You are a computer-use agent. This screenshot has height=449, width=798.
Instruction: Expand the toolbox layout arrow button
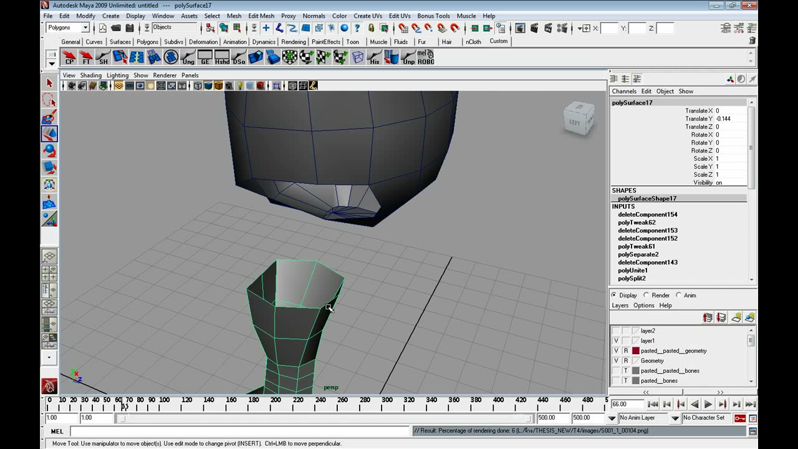coord(49,358)
